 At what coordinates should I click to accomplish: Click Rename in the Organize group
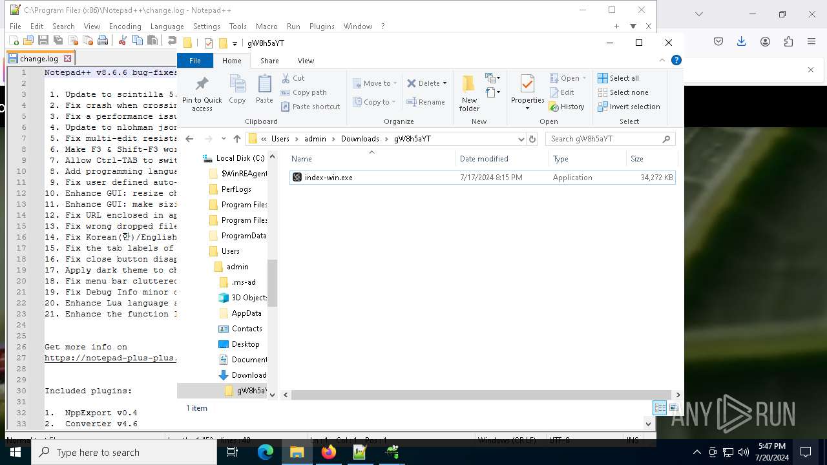426,102
